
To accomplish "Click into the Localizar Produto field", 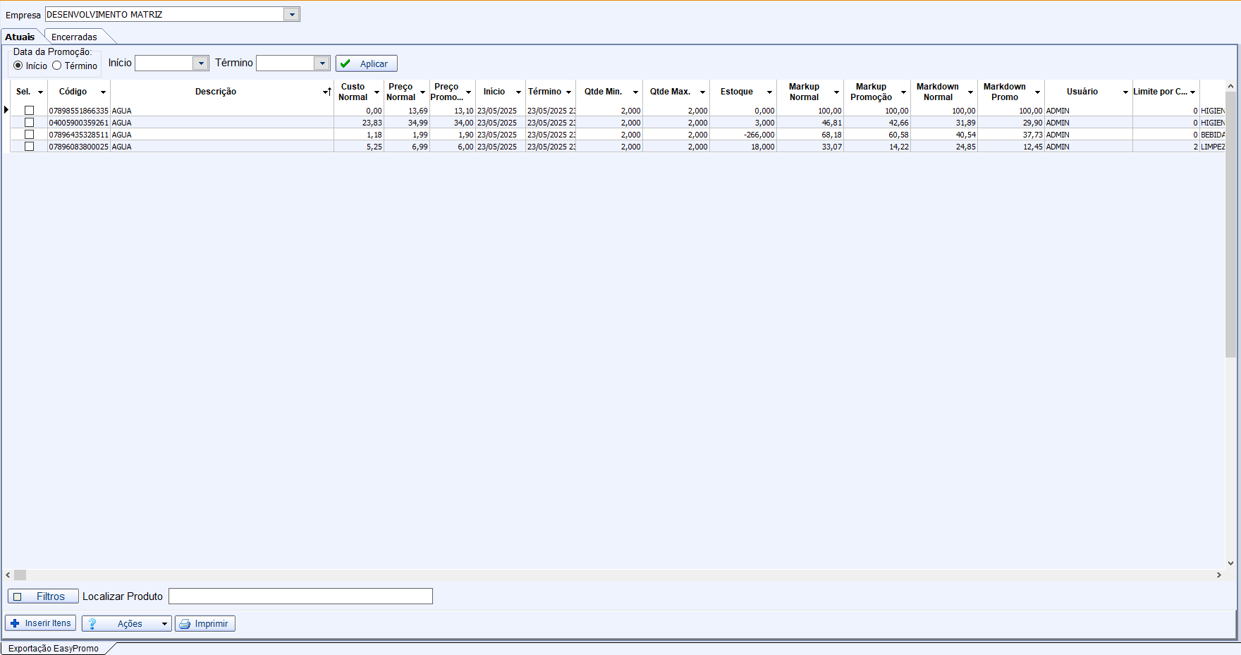I will pos(300,596).
